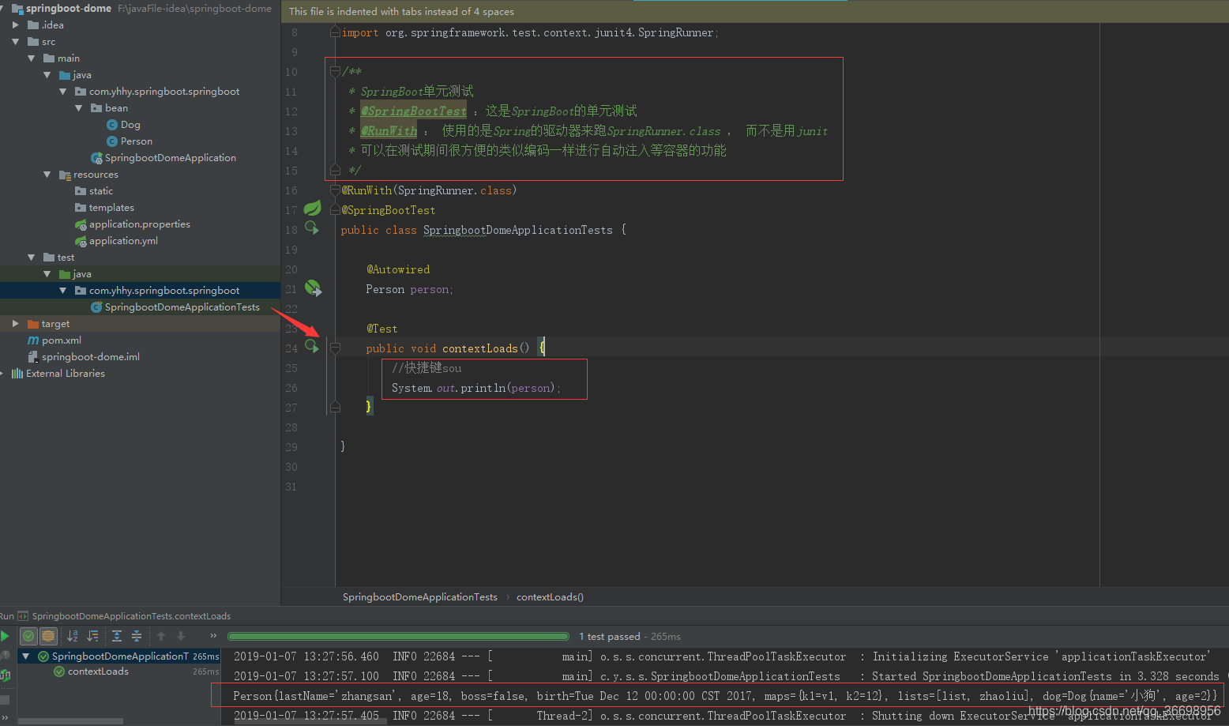Sort test results alphabetically
Image resolution: width=1229 pixels, height=726 pixels.
pos(73,636)
